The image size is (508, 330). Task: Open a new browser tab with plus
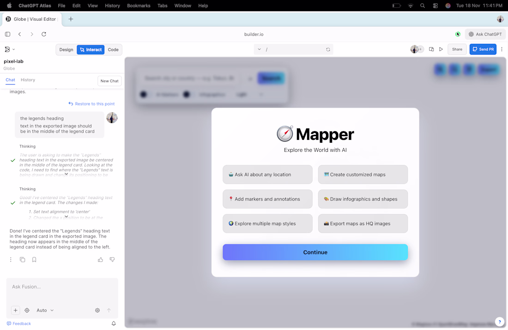71,19
